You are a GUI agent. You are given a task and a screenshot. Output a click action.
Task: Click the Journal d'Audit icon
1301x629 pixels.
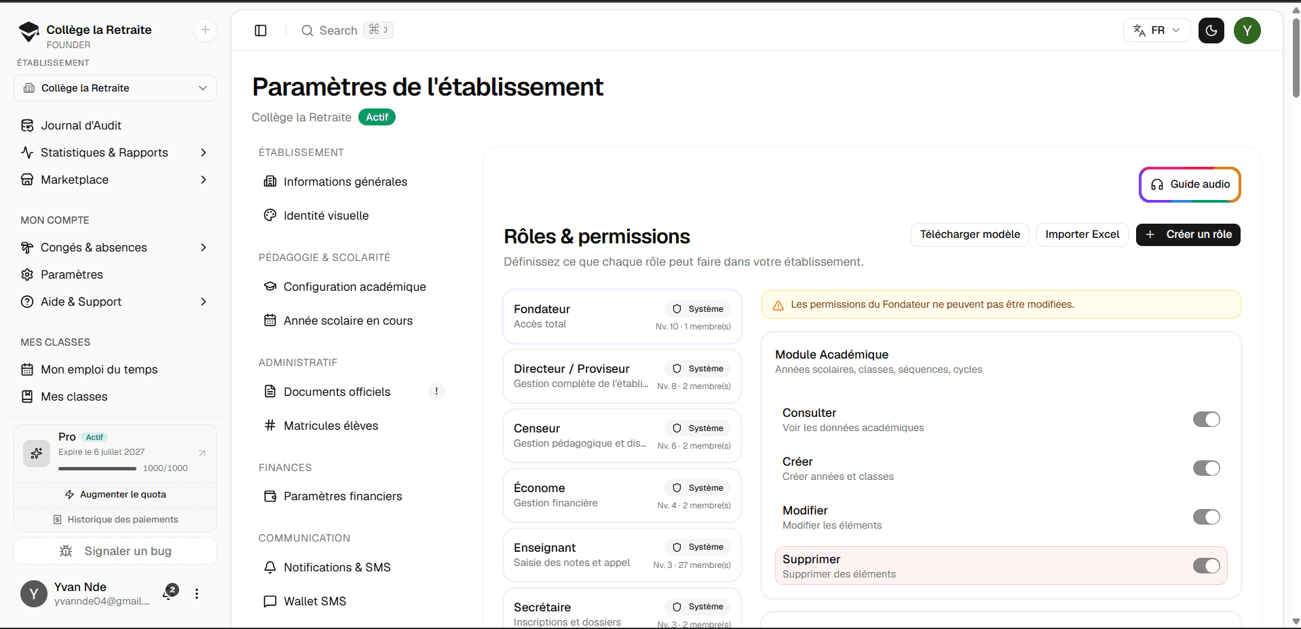[27, 125]
